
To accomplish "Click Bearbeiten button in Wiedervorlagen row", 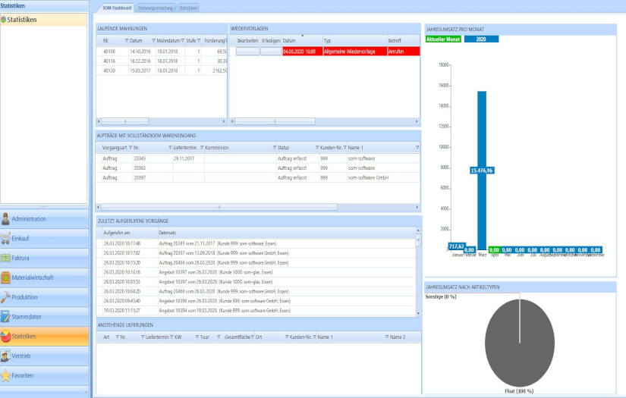I will click(x=247, y=52).
